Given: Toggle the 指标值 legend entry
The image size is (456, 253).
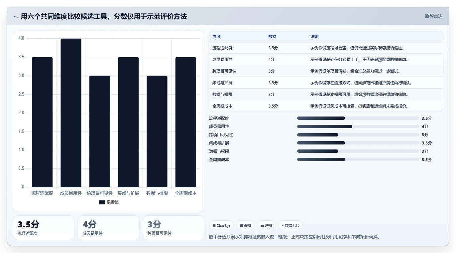Looking at the screenshot, I should [109, 202].
